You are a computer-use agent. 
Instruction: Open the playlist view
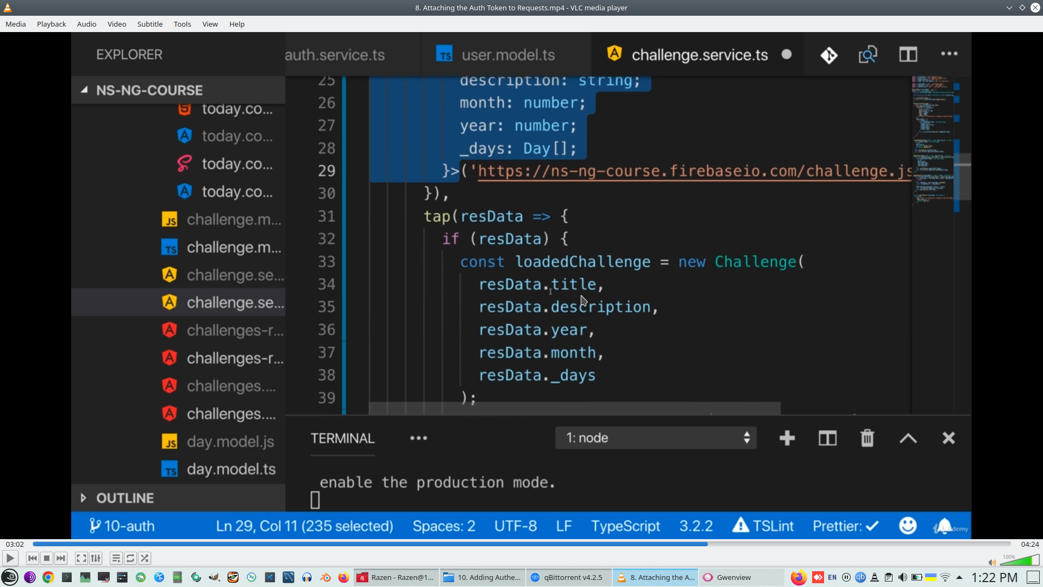coord(116,558)
